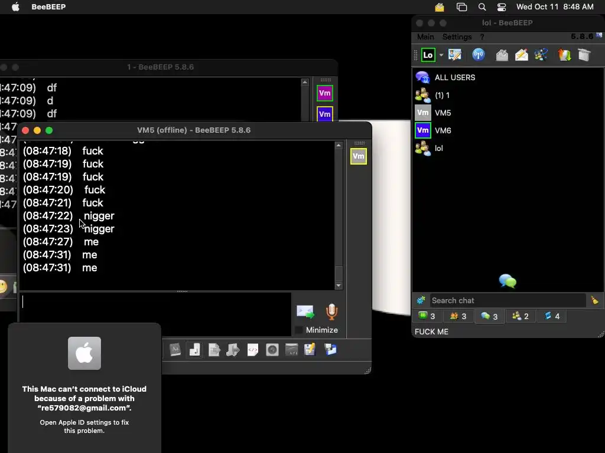Image resolution: width=605 pixels, height=453 pixels.
Task: Click the send folder arrow icon
Action: tap(233, 350)
